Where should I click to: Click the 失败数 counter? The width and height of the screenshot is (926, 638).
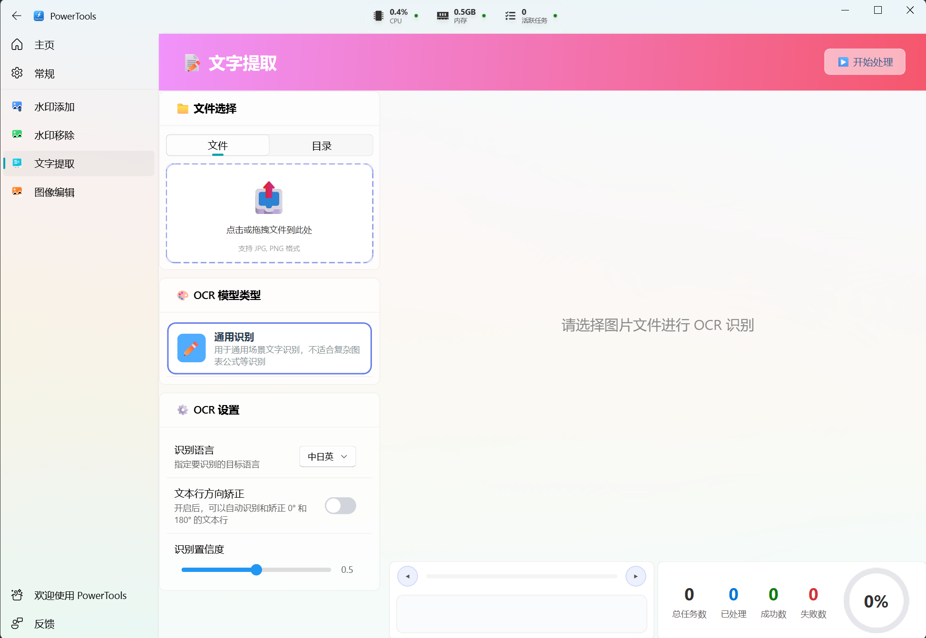click(x=813, y=602)
